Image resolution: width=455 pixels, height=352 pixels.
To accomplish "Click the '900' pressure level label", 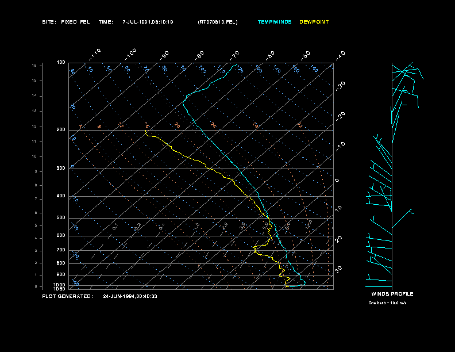I will [61, 274].
